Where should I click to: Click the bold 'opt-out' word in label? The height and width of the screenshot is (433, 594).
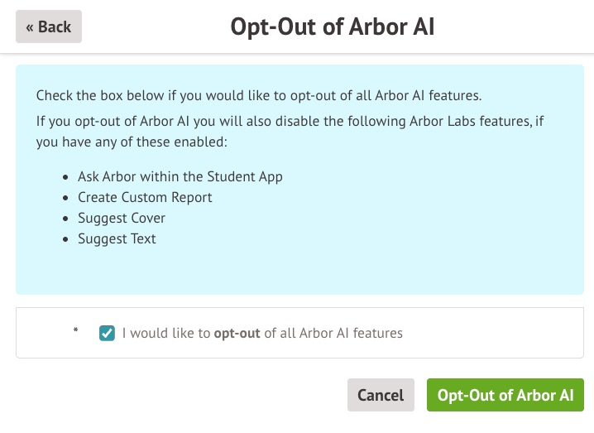coord(237,333)
